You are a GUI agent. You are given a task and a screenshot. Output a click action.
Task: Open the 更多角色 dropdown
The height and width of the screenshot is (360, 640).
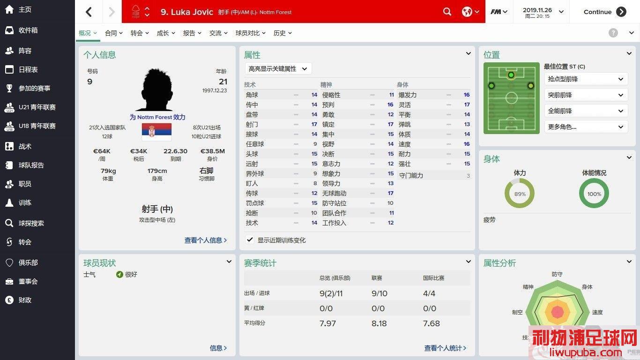pos(586,127)
